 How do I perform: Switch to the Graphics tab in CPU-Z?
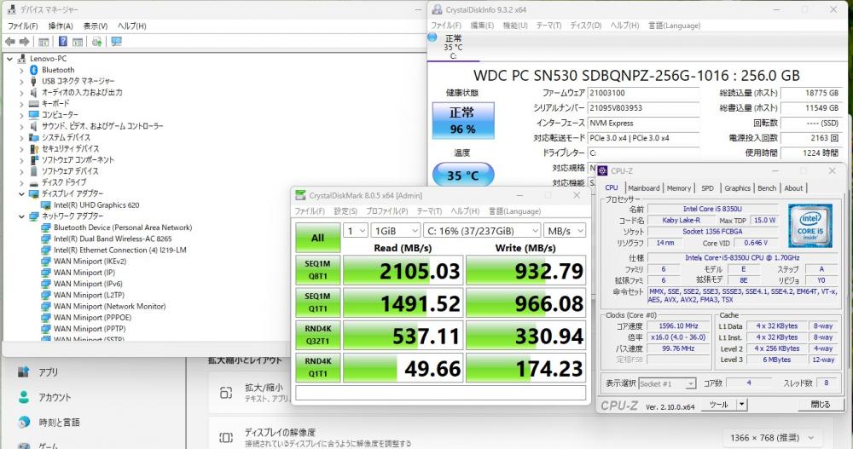click(737, 188)
